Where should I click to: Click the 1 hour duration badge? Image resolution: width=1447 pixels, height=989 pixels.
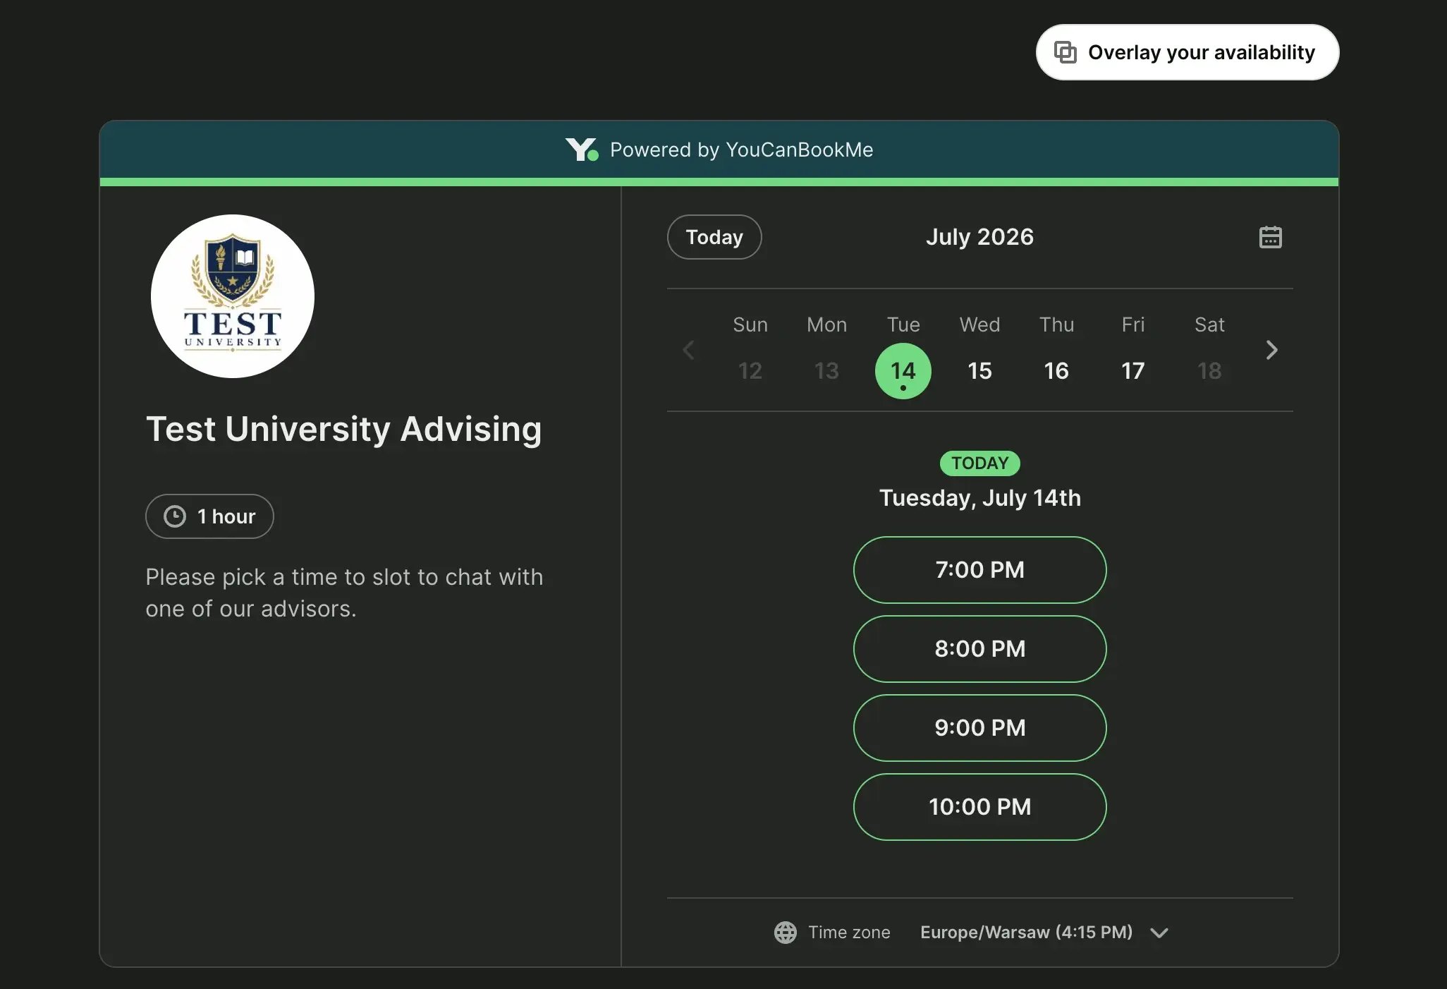(209, 516)
